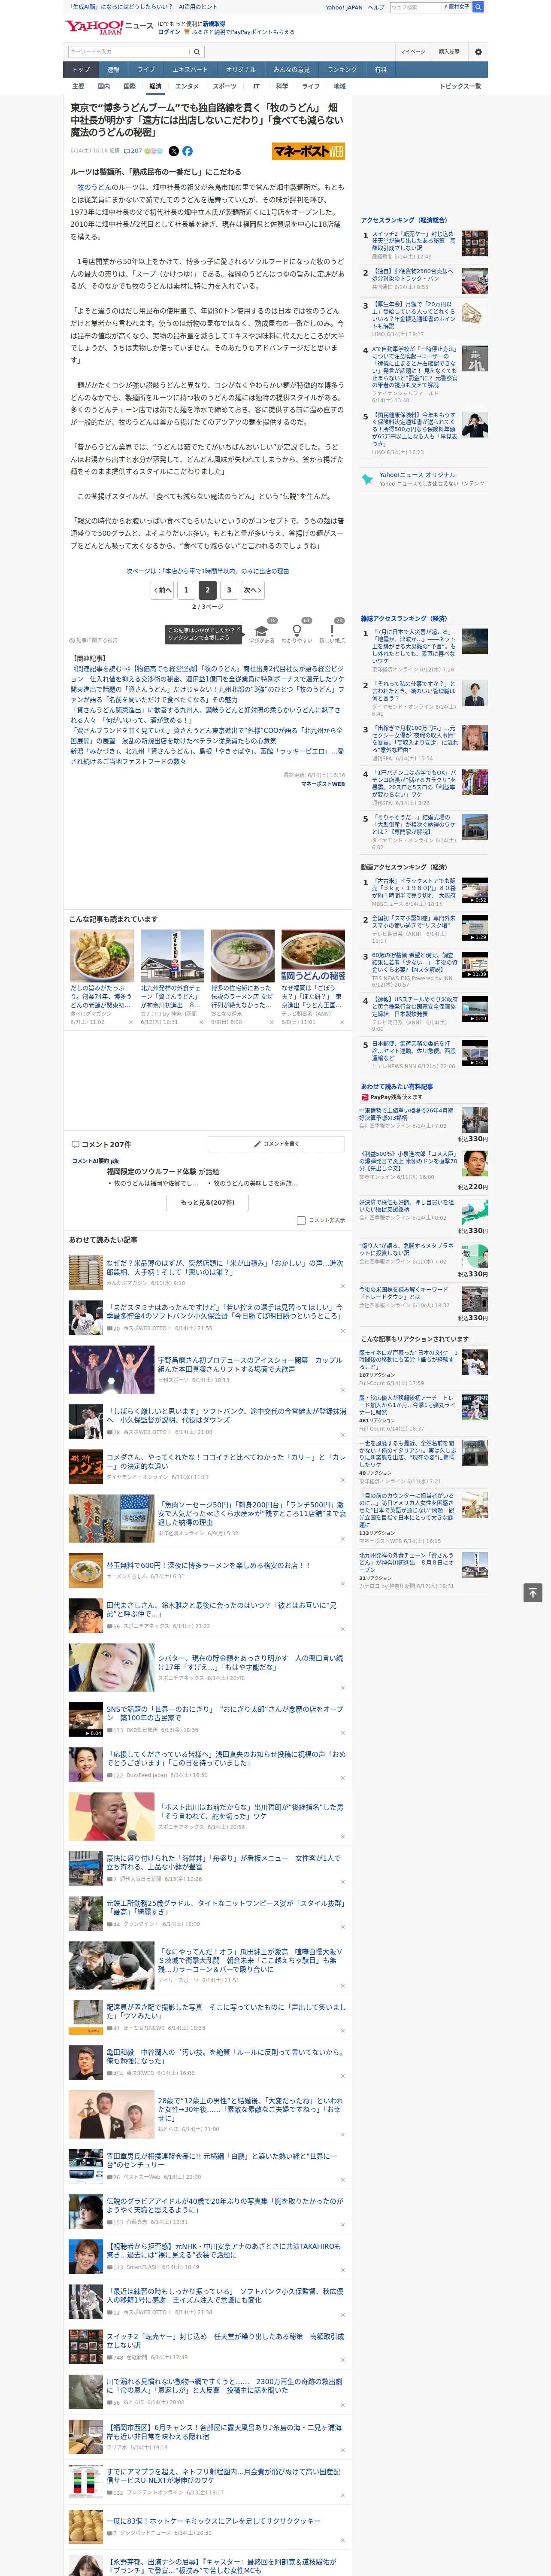
Task: Select the みんなの意見 navigation tab
Action: coord(292,69)
